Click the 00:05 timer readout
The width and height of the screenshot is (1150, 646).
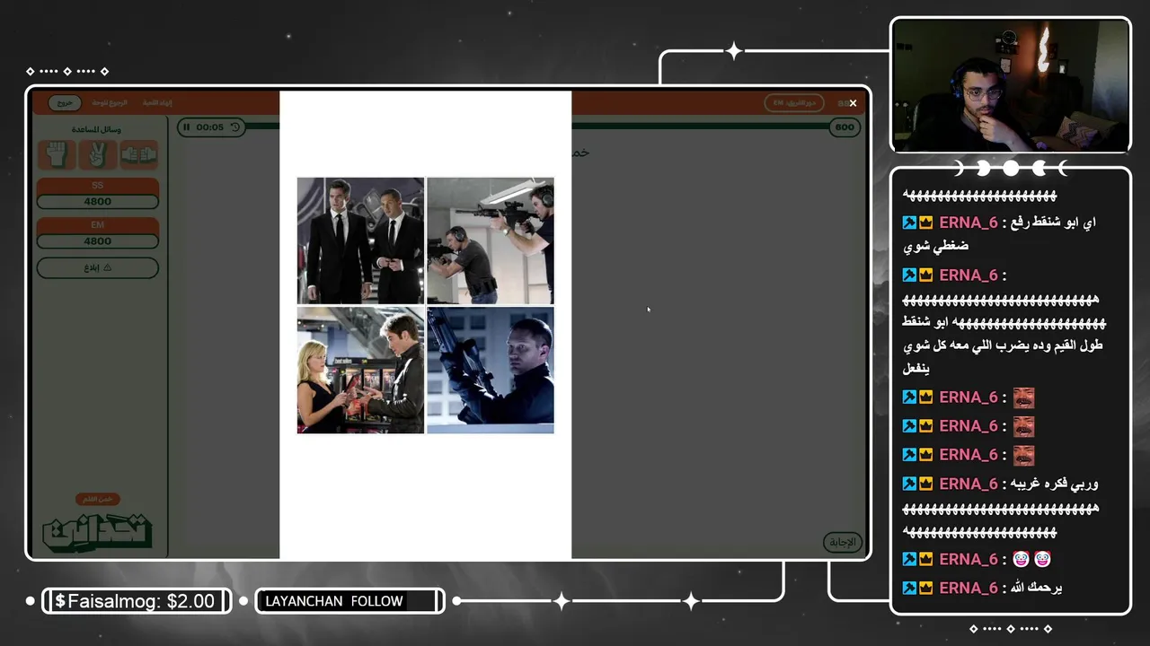[x=209, y=127]
